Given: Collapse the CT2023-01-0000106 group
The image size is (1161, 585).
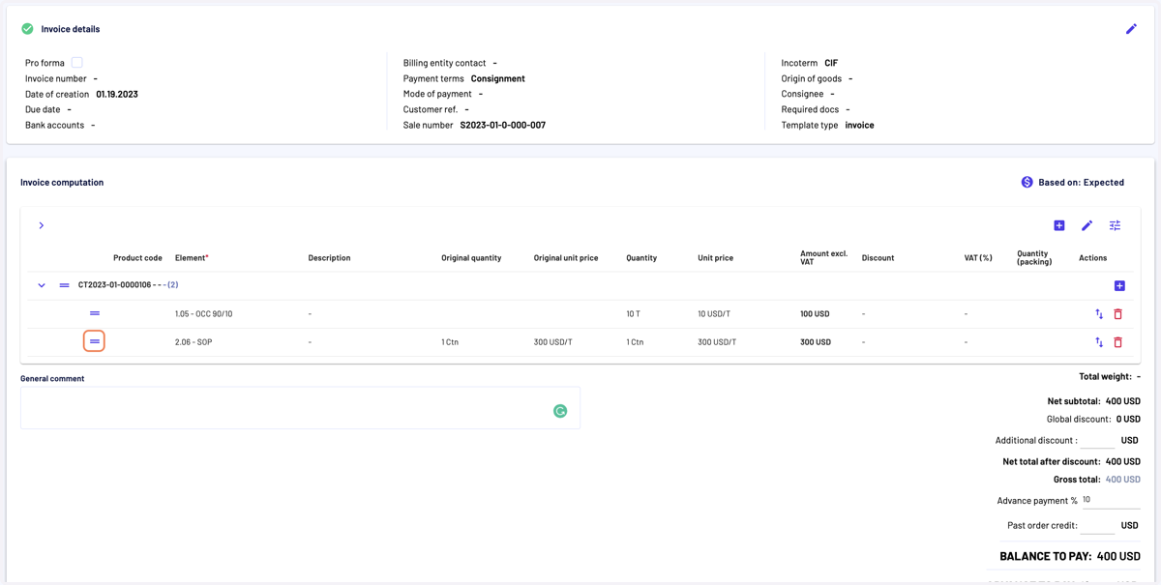Looking at the screenshot, I should (x=42, y=285).
